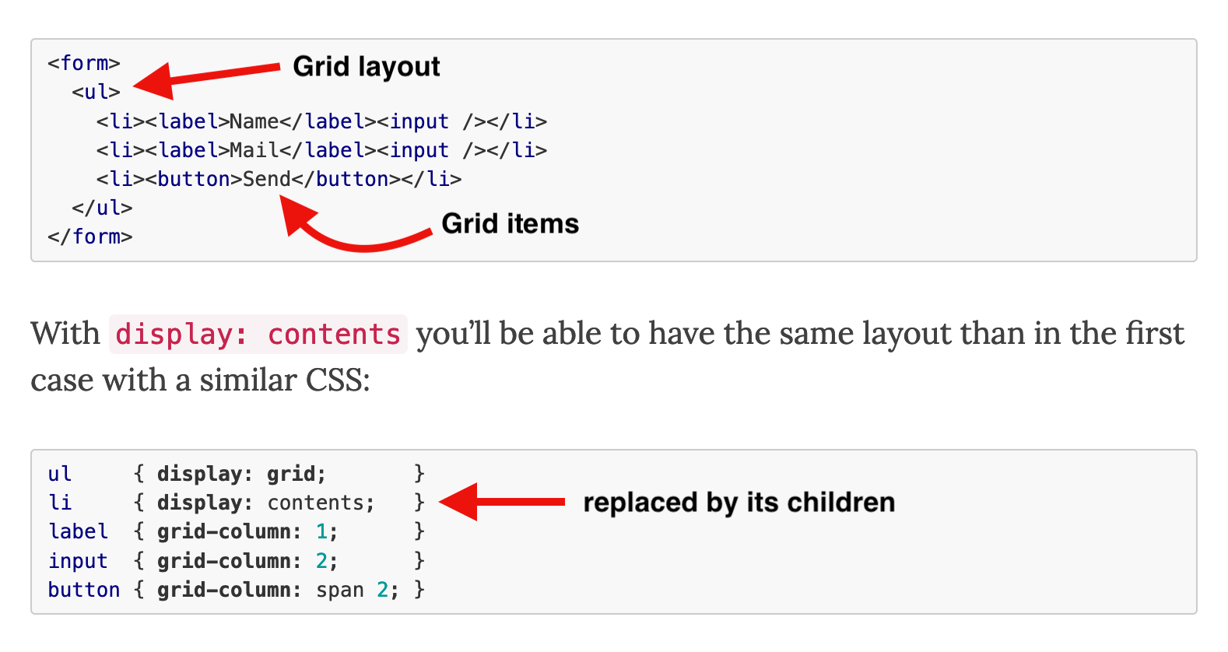
Task: Click the closing form tag in the HTML code
Action: point(90,237)
